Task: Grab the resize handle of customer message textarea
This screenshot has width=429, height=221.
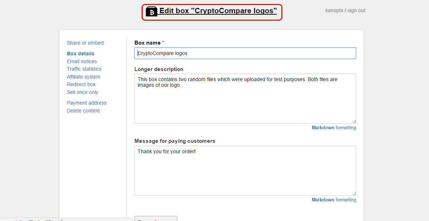Action: pyautogui.click(x=354, y=194)
